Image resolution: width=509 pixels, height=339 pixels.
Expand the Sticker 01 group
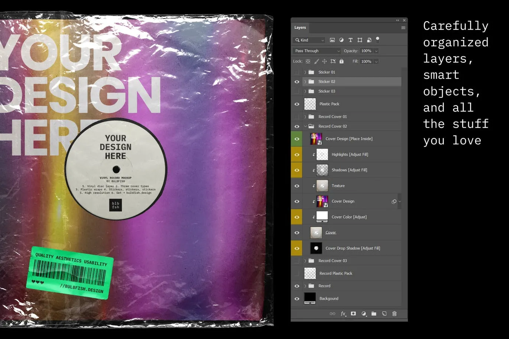click(305, 72)
